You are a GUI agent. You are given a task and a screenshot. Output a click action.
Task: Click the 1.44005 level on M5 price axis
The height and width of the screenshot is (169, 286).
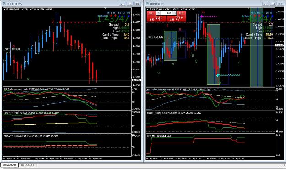[x=136, y=22]
